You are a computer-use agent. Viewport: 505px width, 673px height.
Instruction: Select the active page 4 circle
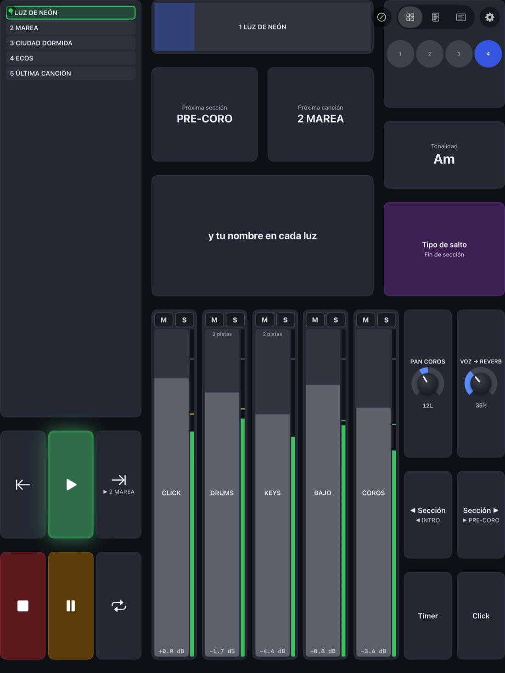point(488,54)
